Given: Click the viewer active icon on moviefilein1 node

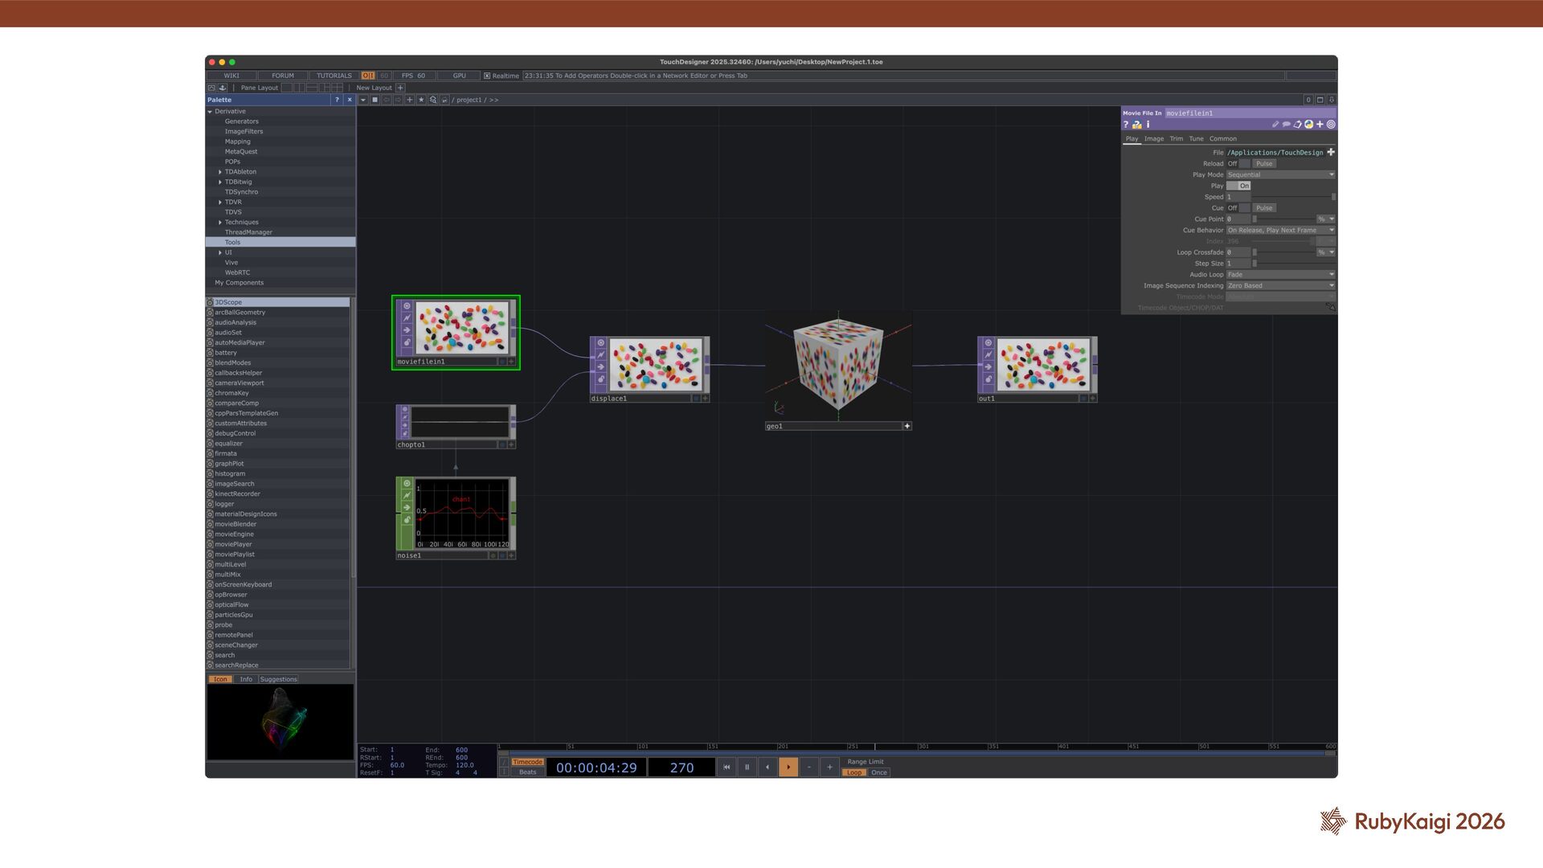Looking at the screenshot, I should click(407, 306).
